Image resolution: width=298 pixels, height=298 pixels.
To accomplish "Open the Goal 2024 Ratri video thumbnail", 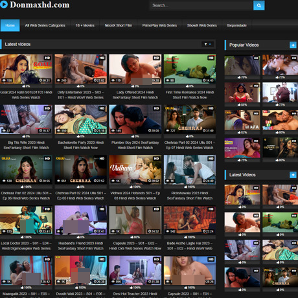I will coord(26,69).
